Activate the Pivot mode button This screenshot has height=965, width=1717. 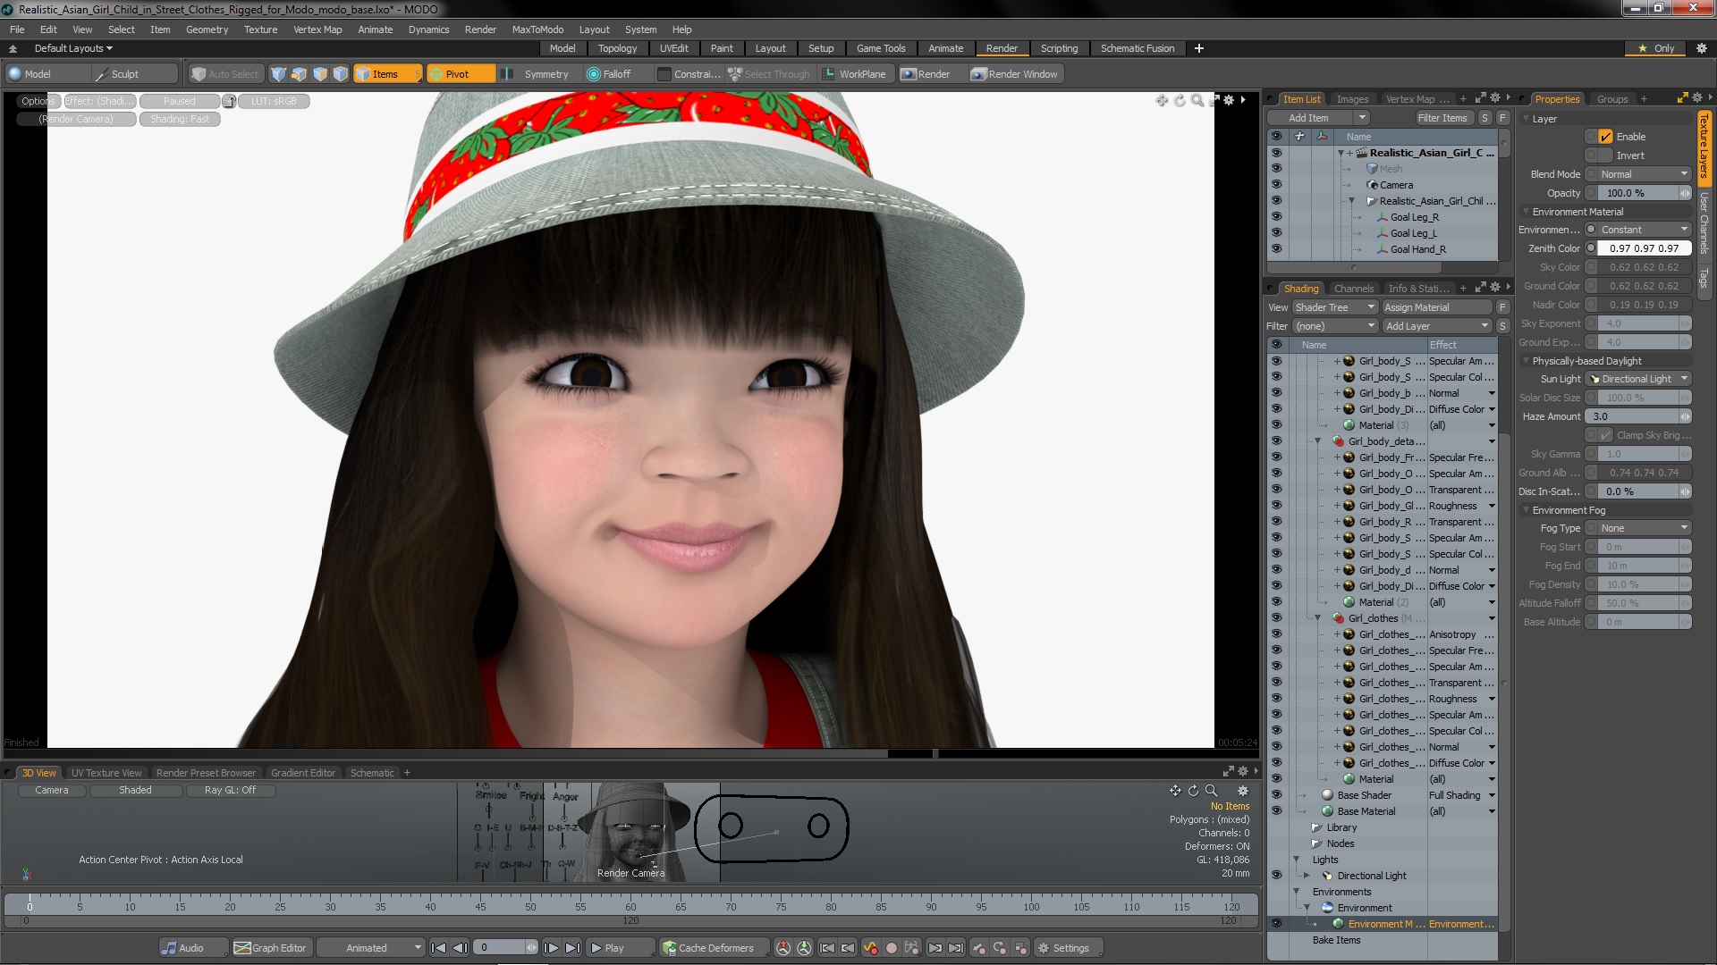coord(461,74)
